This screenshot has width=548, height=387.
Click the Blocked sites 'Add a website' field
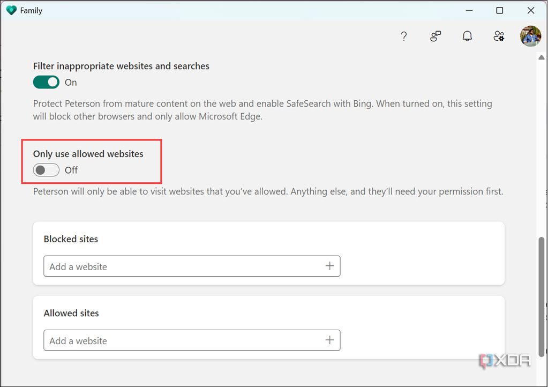(182, 266)
